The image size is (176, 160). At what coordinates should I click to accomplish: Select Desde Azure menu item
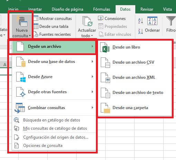(54, 77)
